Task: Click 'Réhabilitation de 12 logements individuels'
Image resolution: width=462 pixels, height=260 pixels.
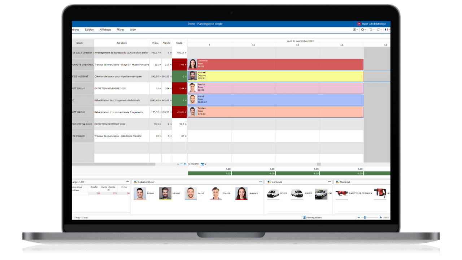Action: (117, 100)
